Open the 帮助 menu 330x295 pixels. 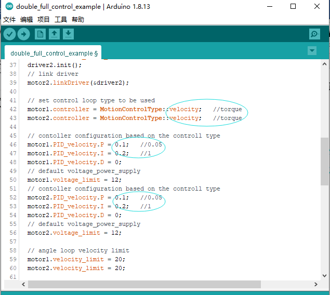pos(78,20)
